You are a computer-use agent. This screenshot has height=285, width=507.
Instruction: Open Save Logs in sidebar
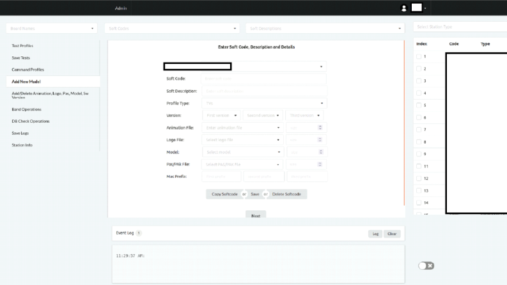tap(20, 133)
